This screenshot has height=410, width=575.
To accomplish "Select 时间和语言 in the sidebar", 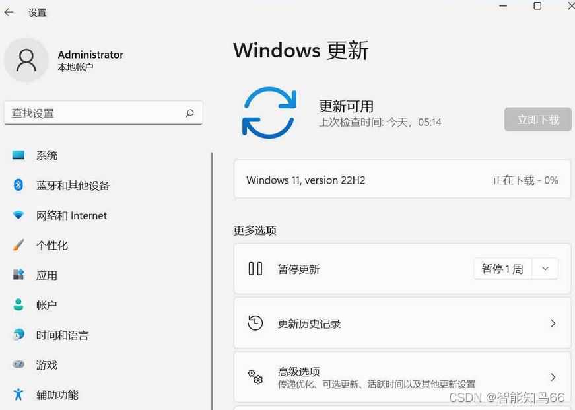I will (62, 335).
